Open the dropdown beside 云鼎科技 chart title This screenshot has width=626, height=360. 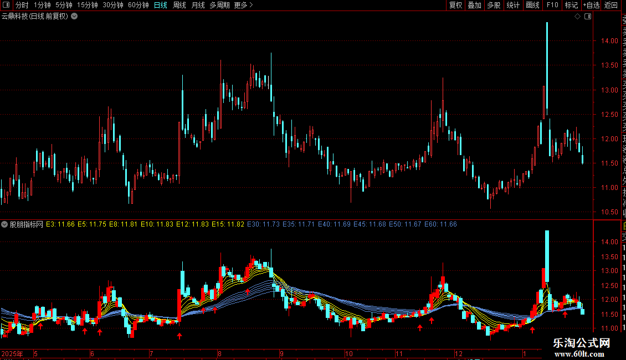tap(74, 17)
